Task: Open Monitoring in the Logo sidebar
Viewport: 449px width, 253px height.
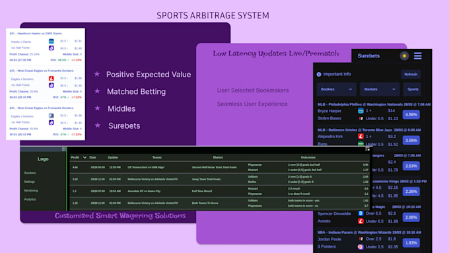Action: (31, 190)
